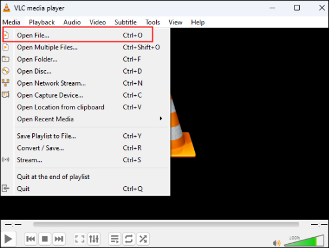This screenshot has height=248, width=329.
Task: Open the Video menu
Action: tap(98, 22)
